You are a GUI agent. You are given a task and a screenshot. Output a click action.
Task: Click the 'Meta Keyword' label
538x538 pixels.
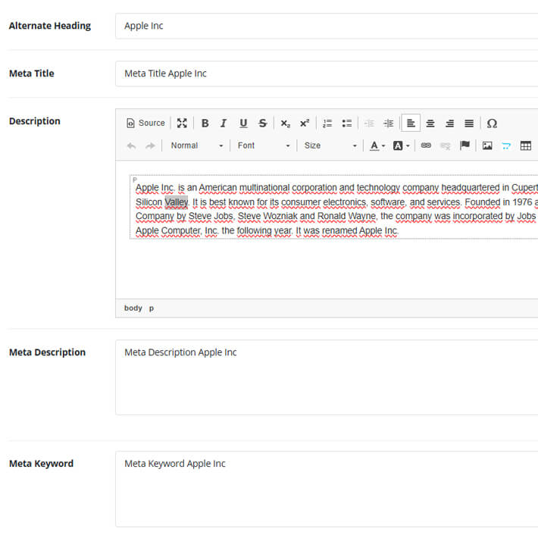(x=41, y=464)
